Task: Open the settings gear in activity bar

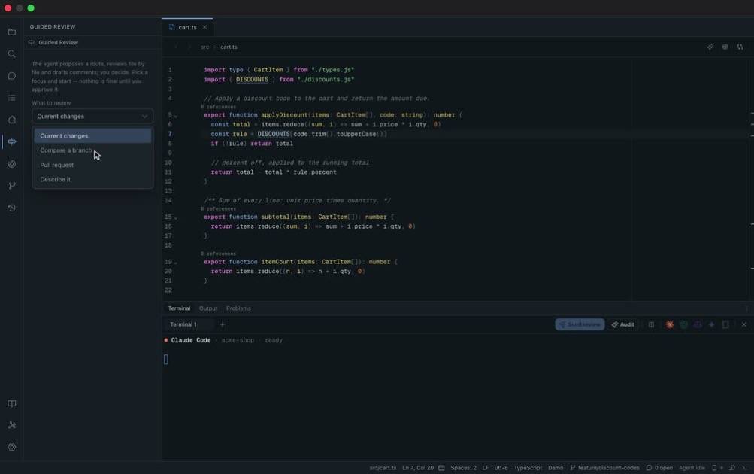Action: (12, 447)
